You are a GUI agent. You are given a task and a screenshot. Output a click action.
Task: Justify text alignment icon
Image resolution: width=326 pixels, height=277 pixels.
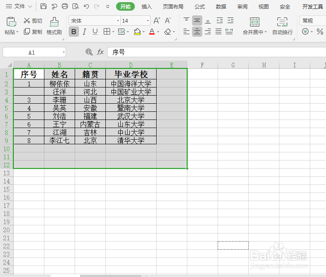point(218,32)
